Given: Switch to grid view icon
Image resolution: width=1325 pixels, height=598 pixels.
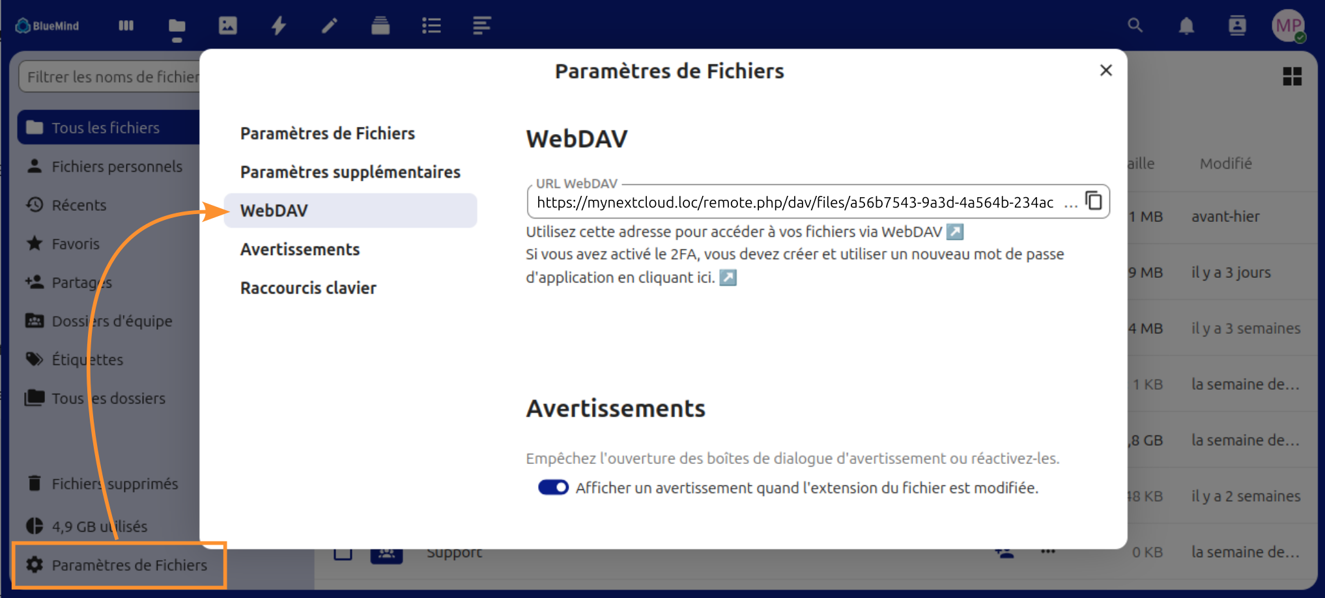Looking at the screenshot, I should pyautogui.click(x=1292, y=77).
